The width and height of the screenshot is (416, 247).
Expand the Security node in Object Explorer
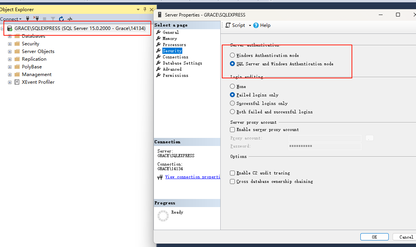click(x=10, y=44)
